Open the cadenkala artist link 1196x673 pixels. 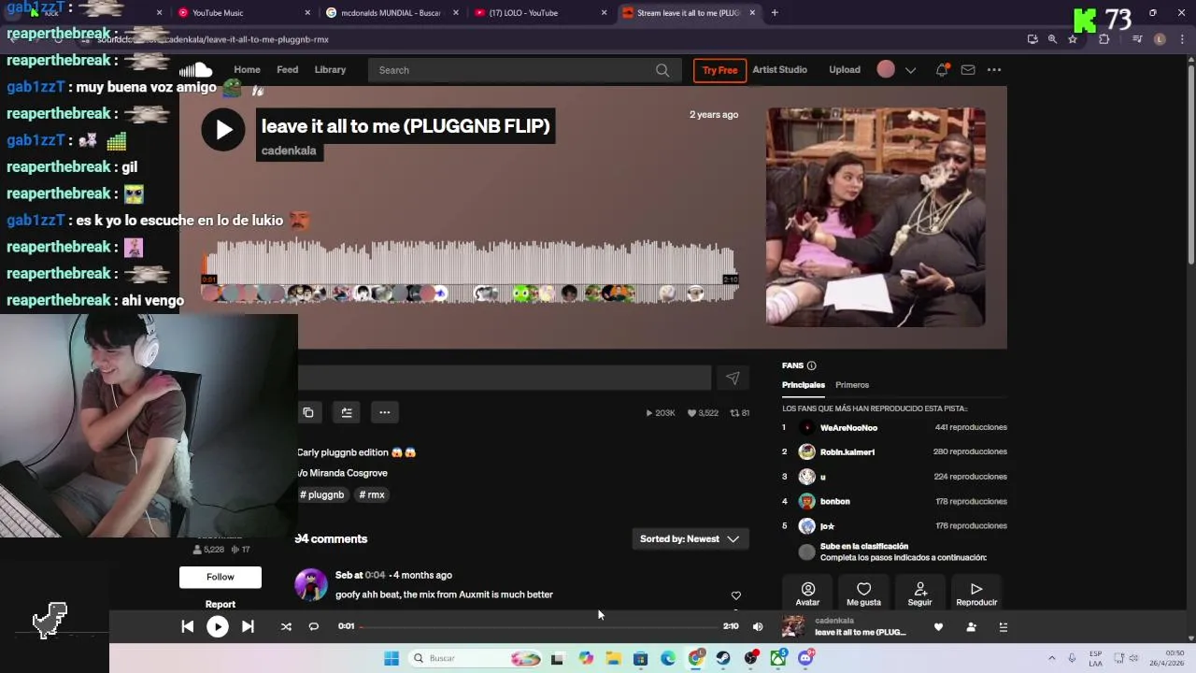[x=289, y=150]
